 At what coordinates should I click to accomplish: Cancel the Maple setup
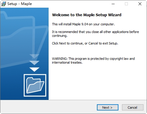tap(133, 108)
